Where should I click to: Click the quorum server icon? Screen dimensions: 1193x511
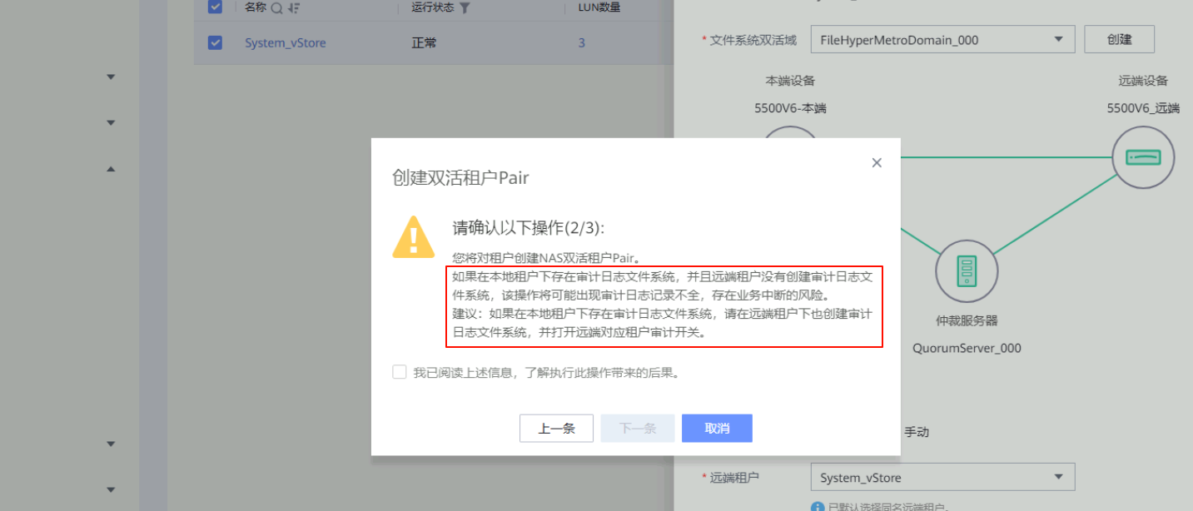tap(966, 271)
